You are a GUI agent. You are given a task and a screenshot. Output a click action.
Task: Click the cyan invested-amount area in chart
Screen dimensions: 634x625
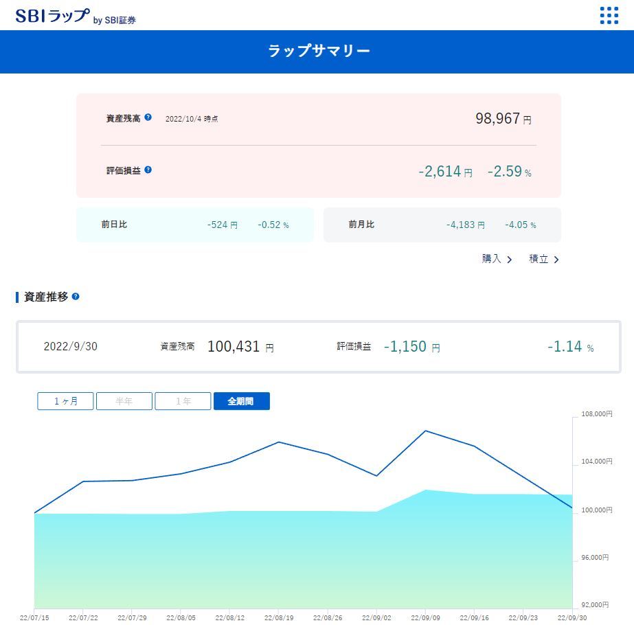click(x=302, y=556)
